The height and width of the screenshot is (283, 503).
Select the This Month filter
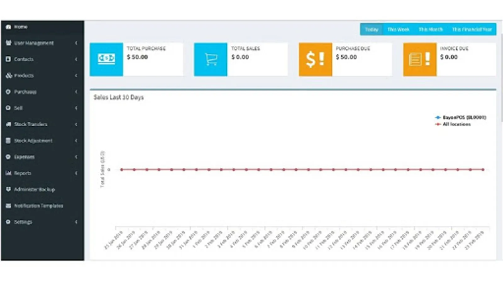(431, 29)
